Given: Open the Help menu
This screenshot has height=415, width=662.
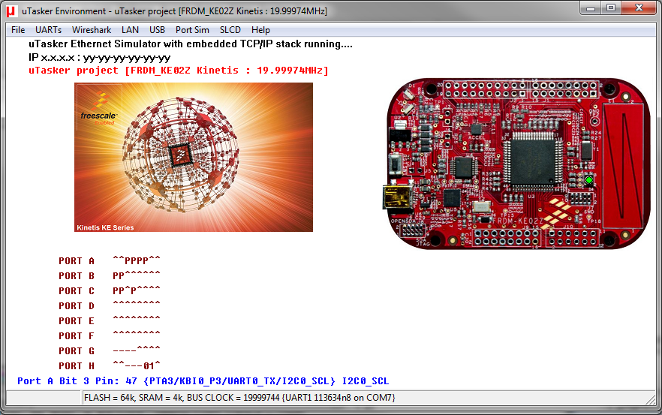Looking at the screenshot, I should point(260,30).
